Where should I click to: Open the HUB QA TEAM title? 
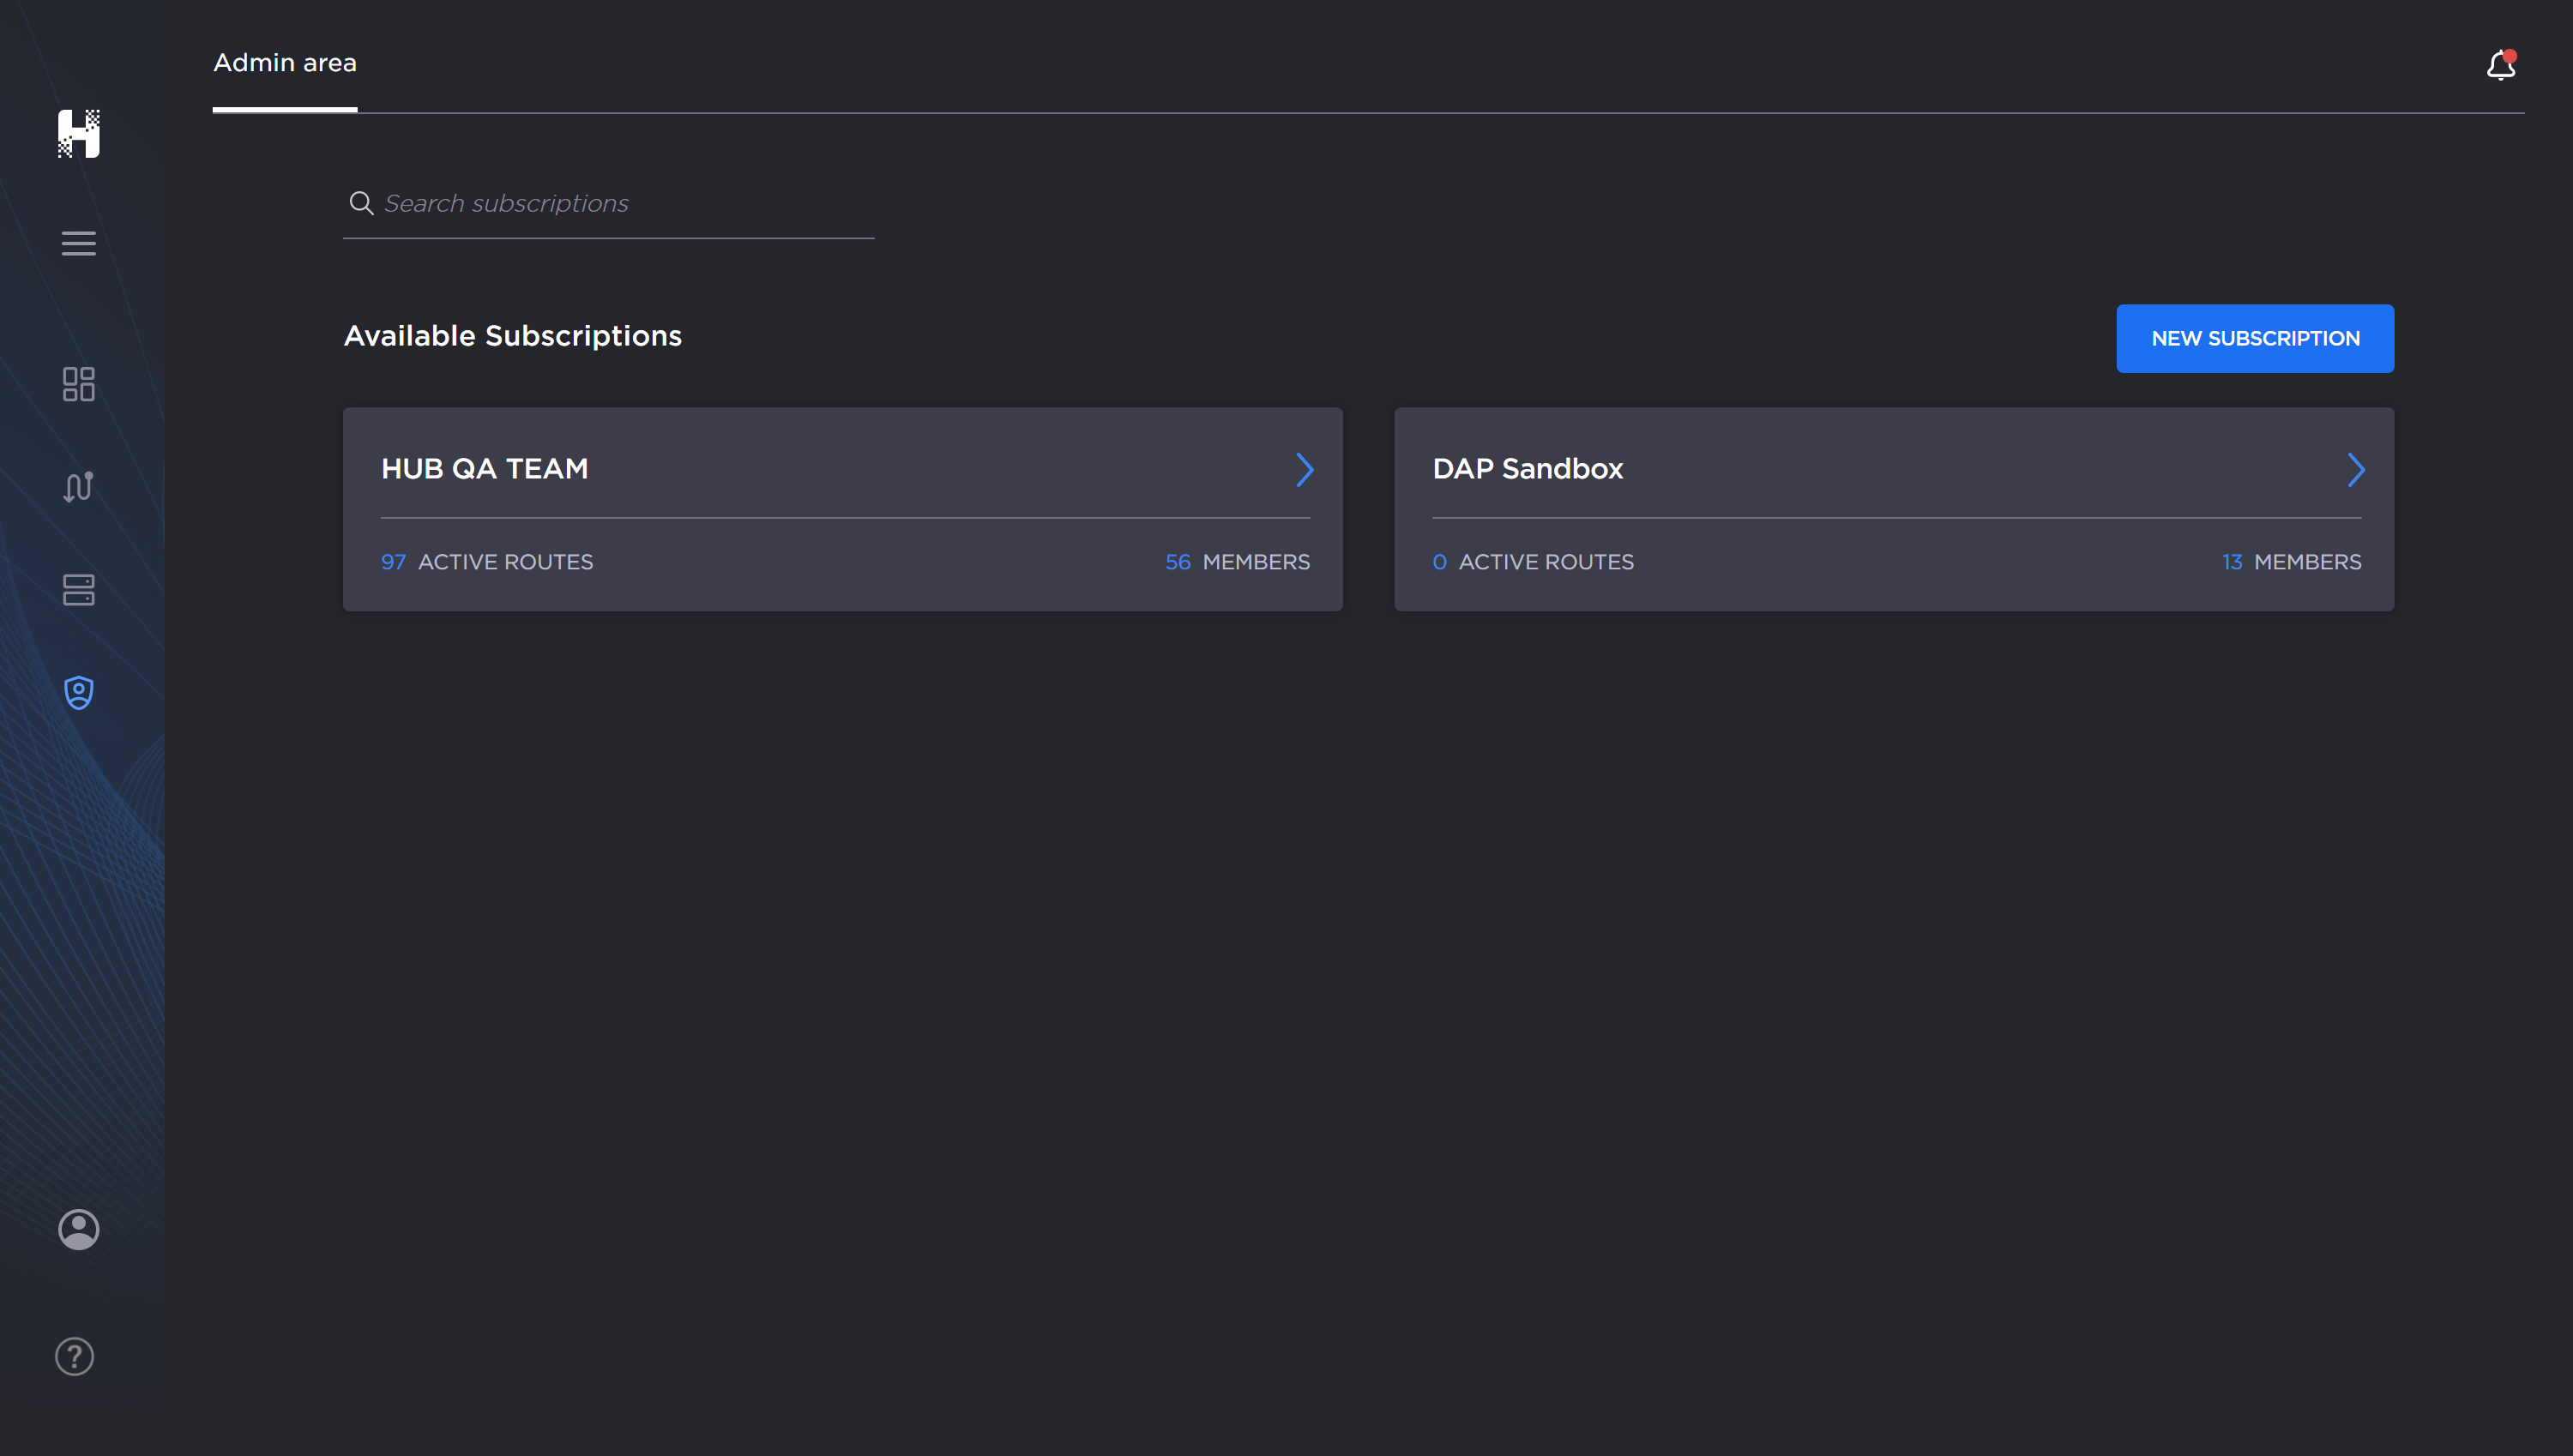point(485,468)
